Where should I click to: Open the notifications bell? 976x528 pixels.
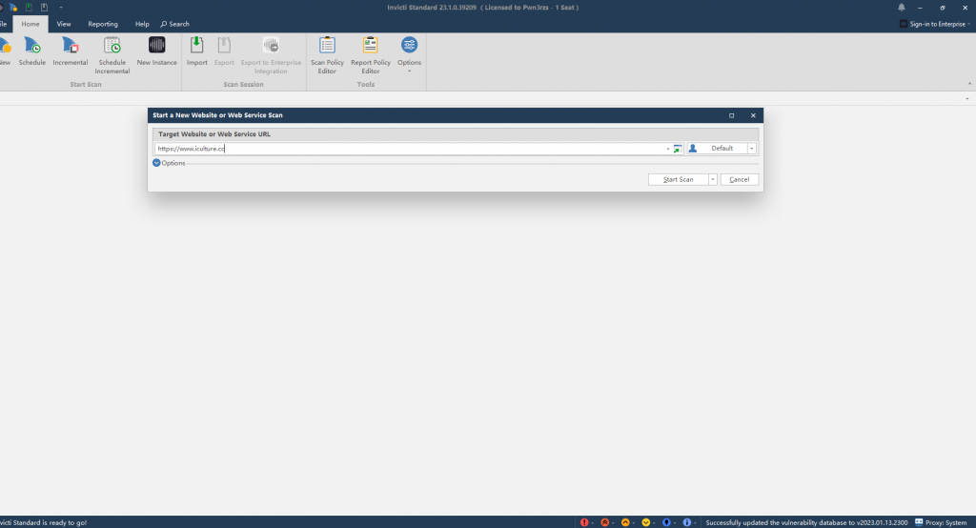[902, 8]
